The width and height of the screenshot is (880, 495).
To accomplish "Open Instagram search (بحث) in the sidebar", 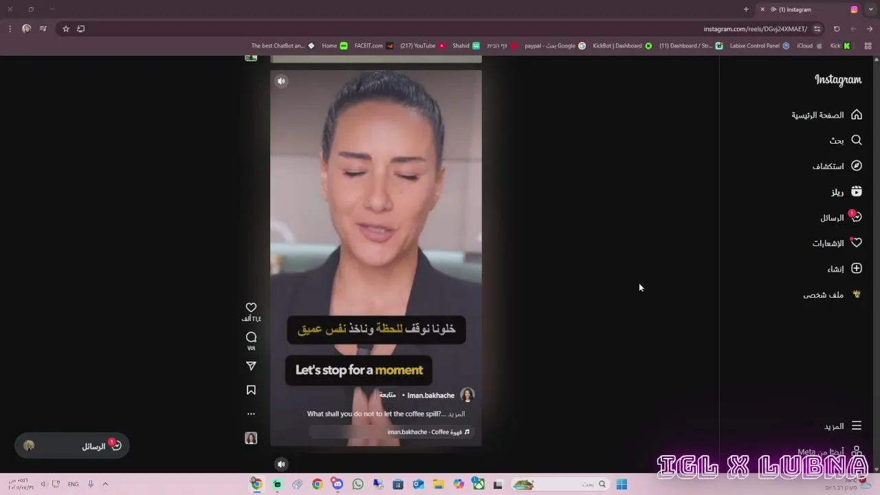I will point(846,140).
